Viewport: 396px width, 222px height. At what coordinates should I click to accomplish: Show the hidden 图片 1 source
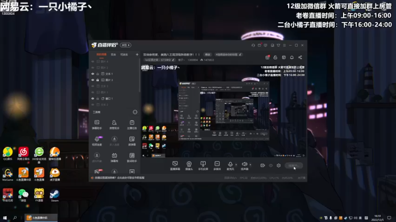coord(93,92)
